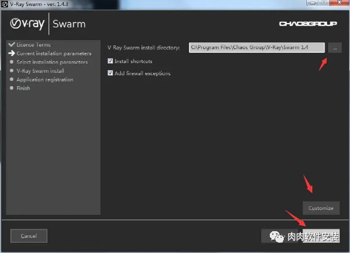Uncheck the Install shortcuts checkbox
Screen dimensions: 350x253
(110, 61)
